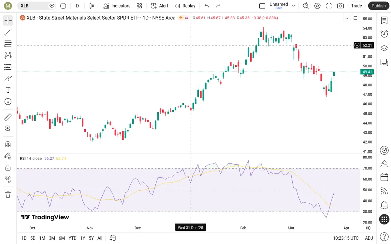Open the chats panel
Screen dimensions: 391x244
point(384,62)
